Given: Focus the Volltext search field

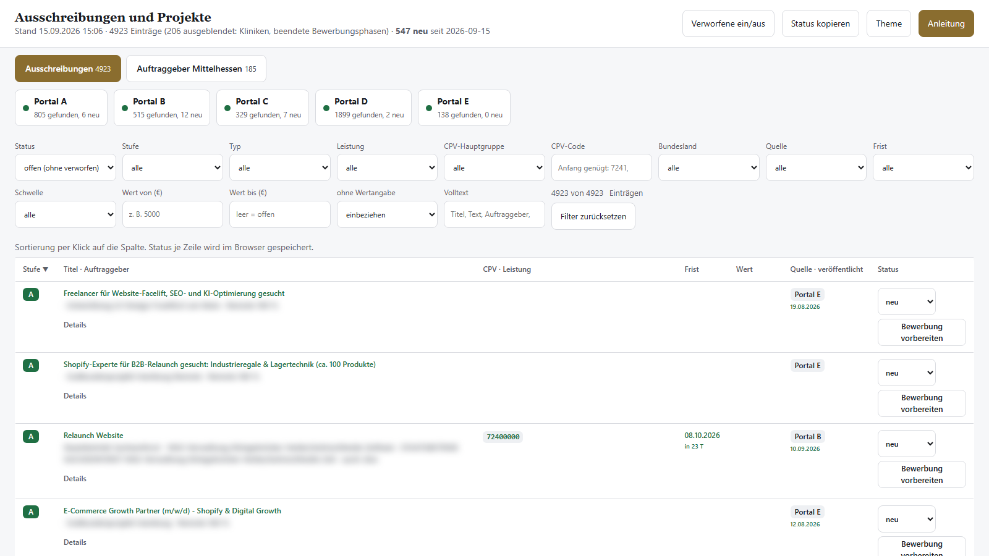Looking at the screenshot, I should [x=494, y=214].
